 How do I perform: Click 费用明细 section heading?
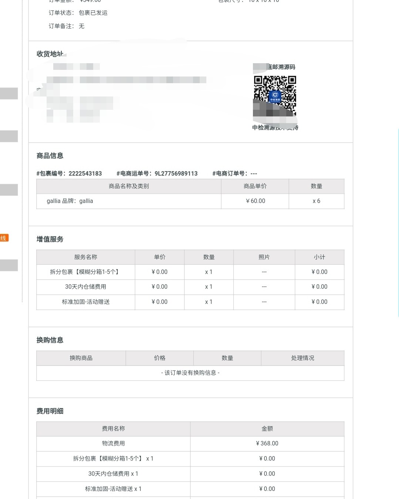coord(50,411)
